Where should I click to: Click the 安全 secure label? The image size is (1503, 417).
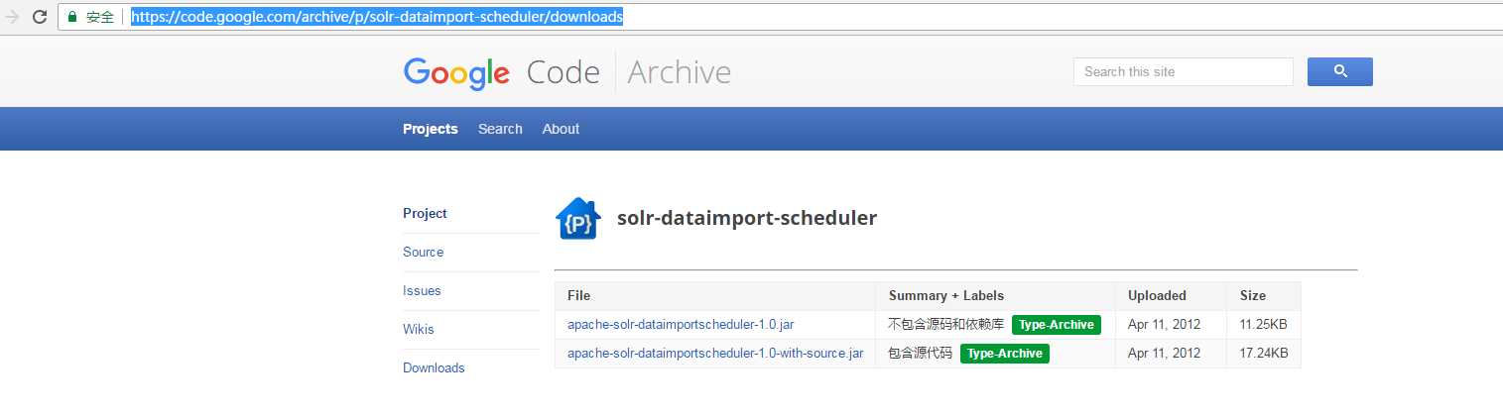(x=101, y=17)
